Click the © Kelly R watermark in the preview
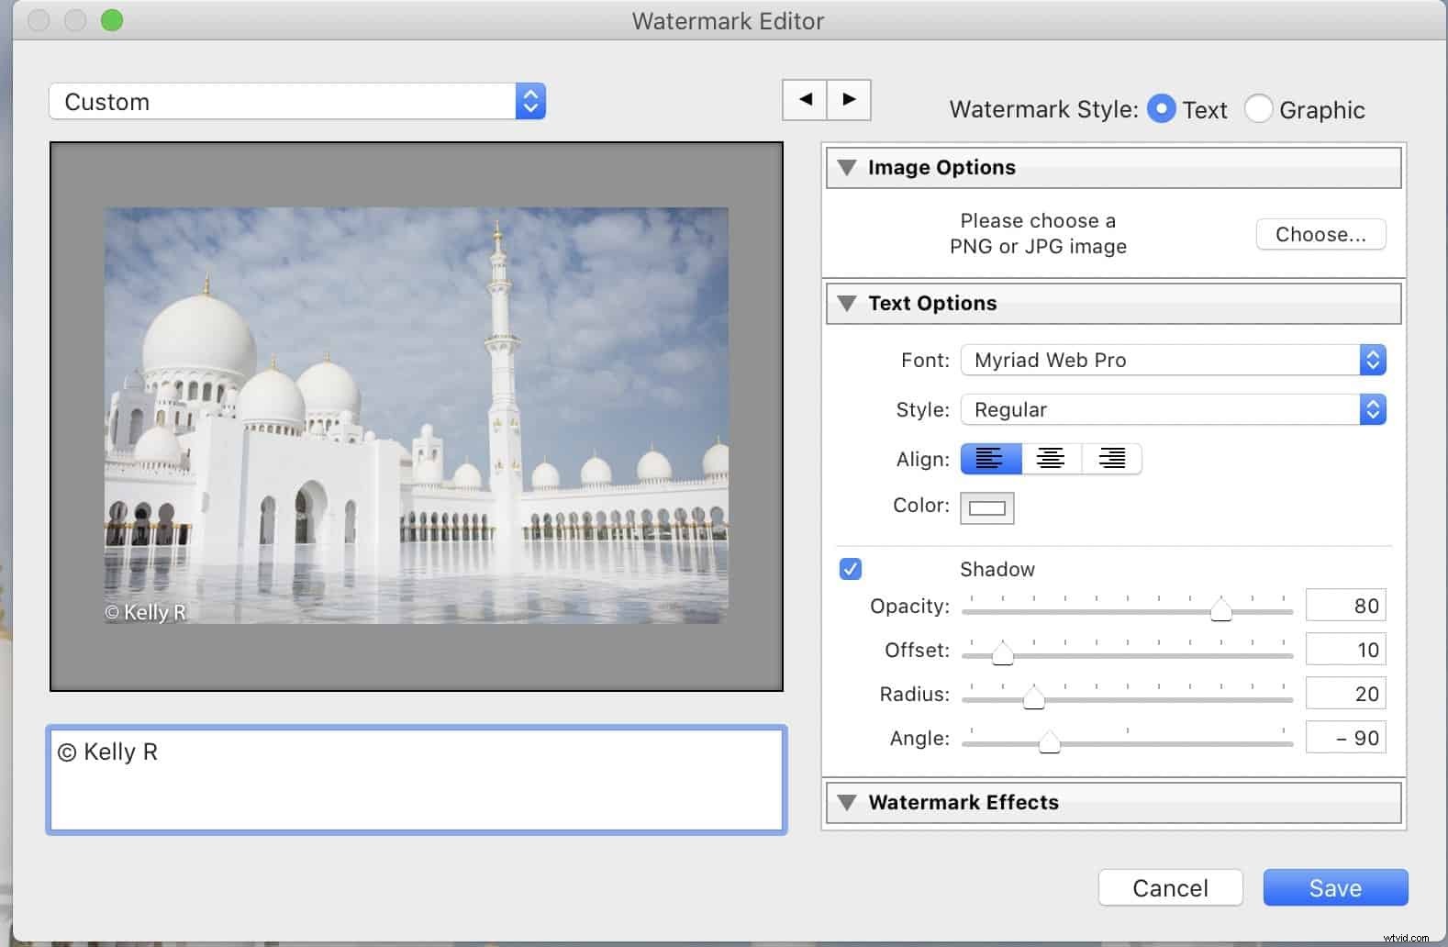The image size is (1448, 947). click(x=146, y=612)
